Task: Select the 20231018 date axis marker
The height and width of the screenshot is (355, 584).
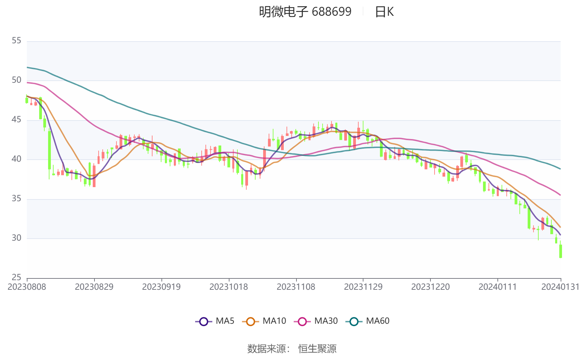Action: tap(229, 287)
